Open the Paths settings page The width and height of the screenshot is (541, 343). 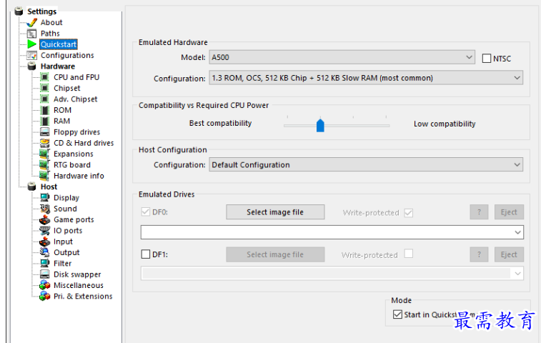50,34
